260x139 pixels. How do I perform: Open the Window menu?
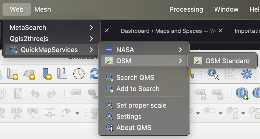point(226,9)
